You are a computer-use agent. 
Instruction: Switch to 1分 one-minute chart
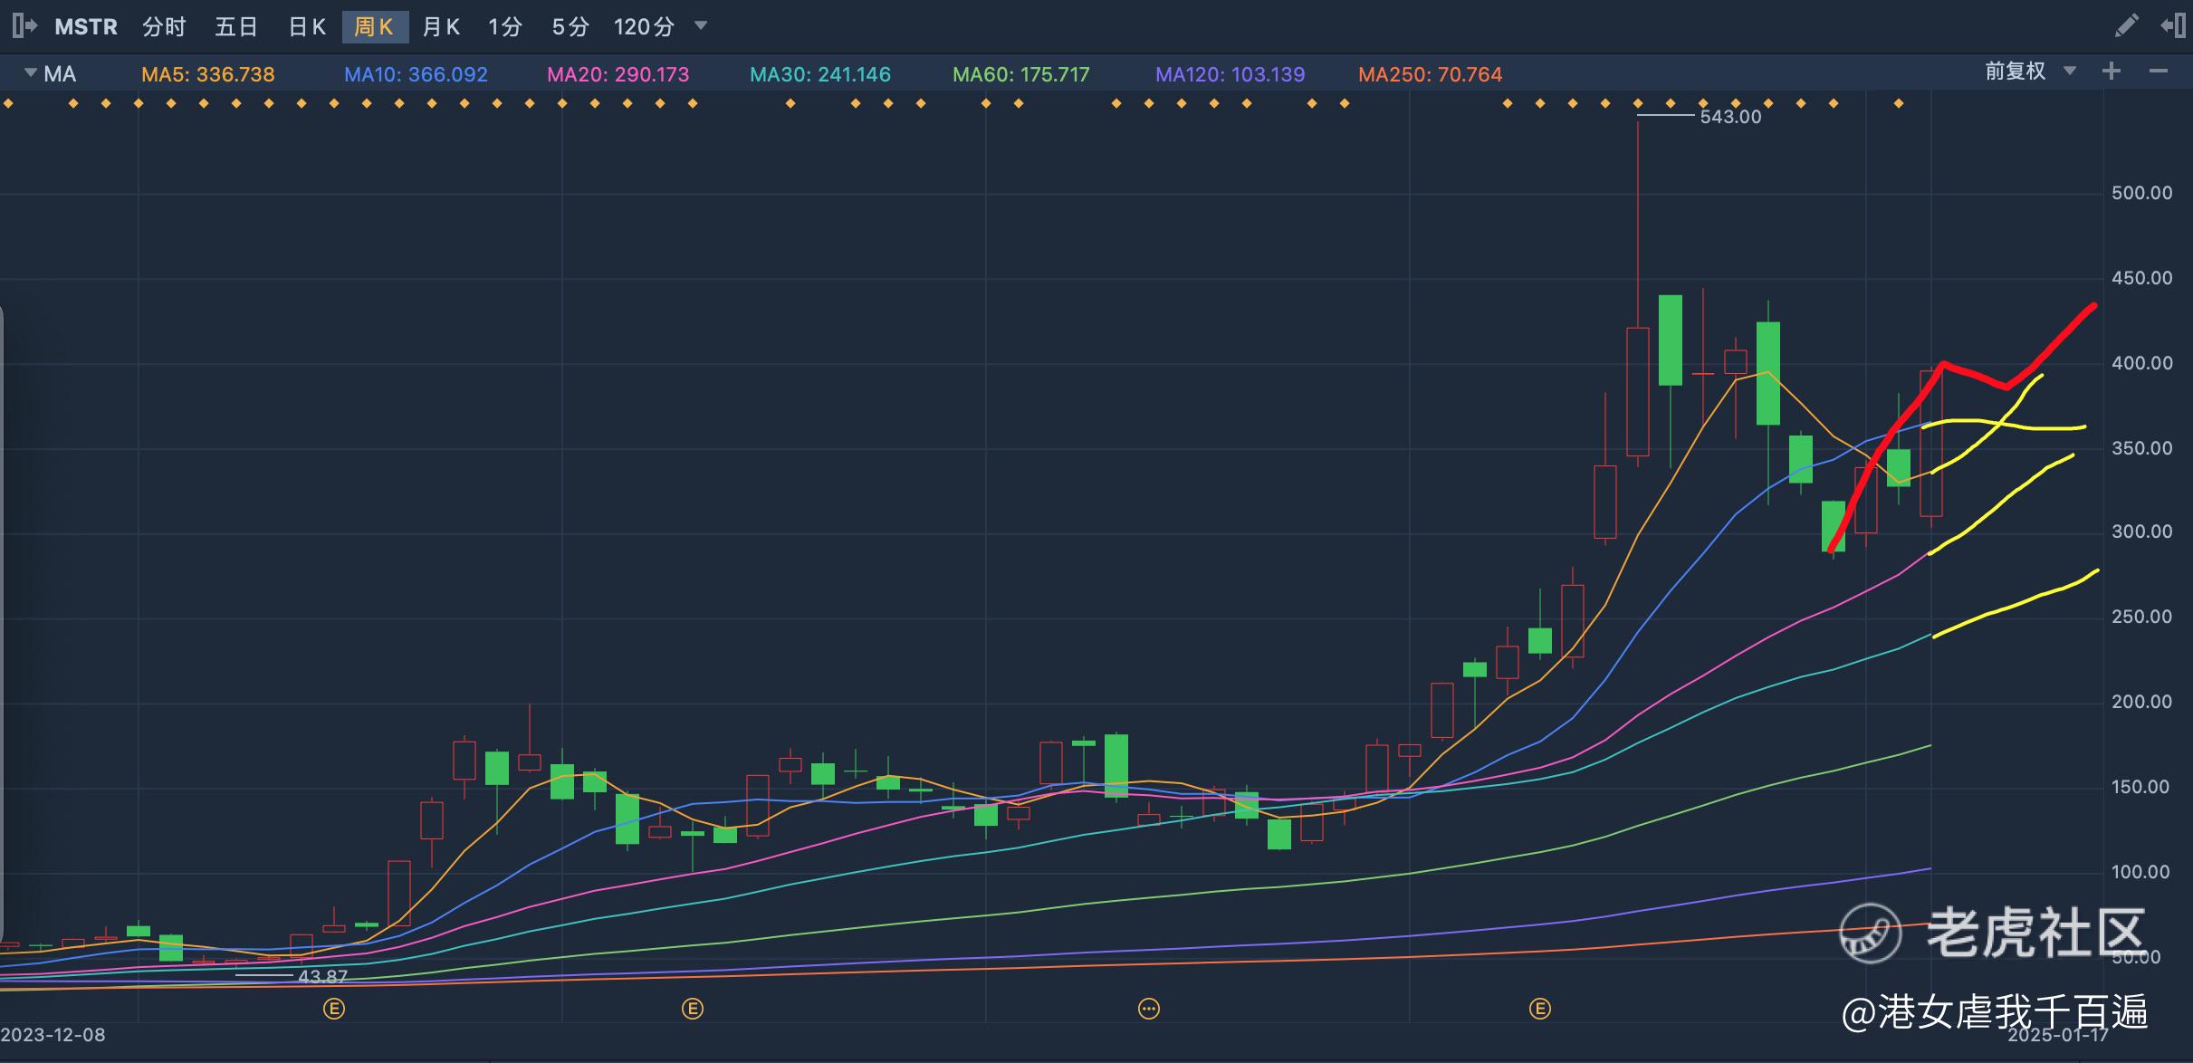click(505, 27)
